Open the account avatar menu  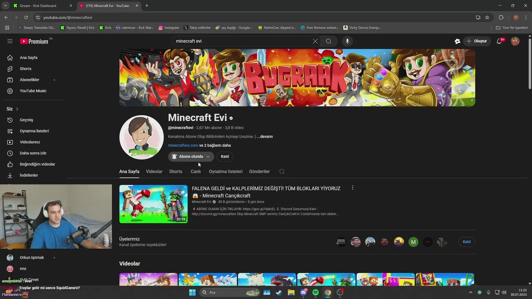pyautogui.click(x=515, y=41)
